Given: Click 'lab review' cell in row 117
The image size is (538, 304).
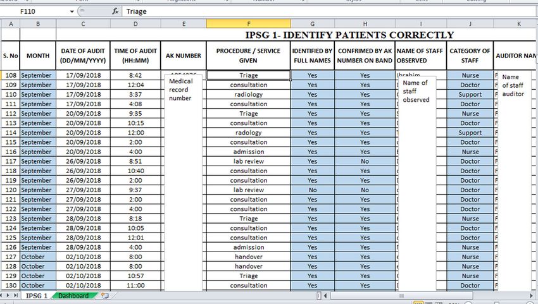Looking at the screenshot, I should tap(248, 161).
